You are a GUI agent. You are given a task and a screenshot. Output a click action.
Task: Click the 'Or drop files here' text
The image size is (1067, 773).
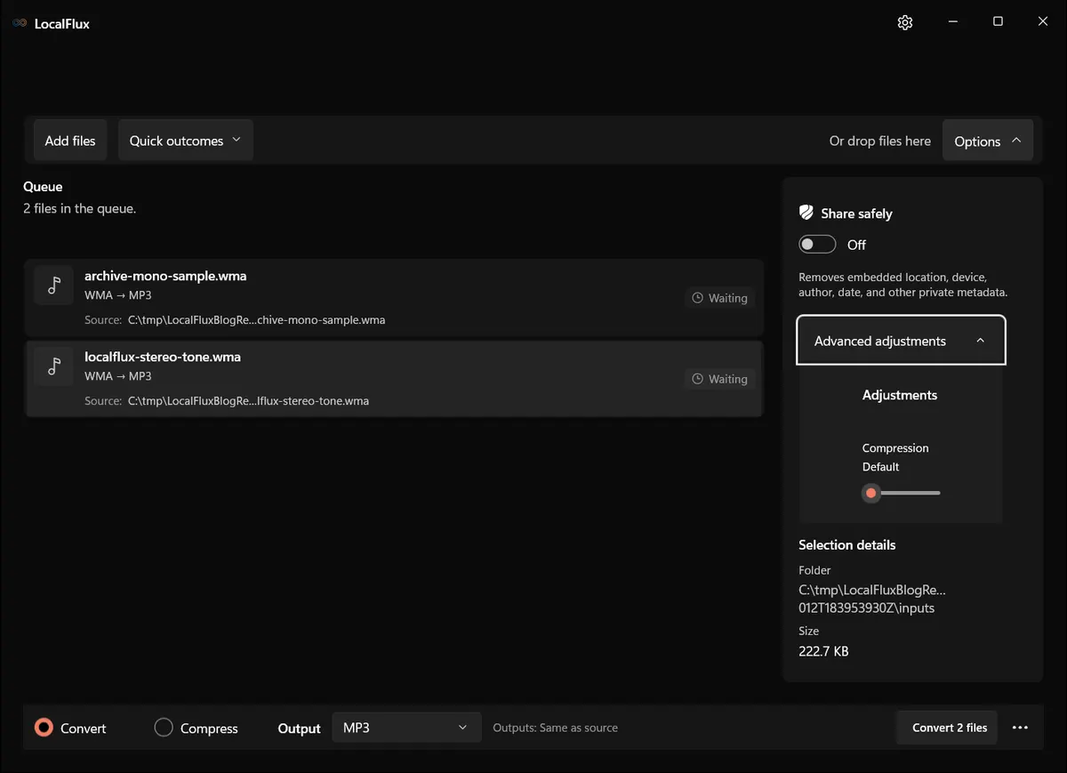click(x=880, y=141)
